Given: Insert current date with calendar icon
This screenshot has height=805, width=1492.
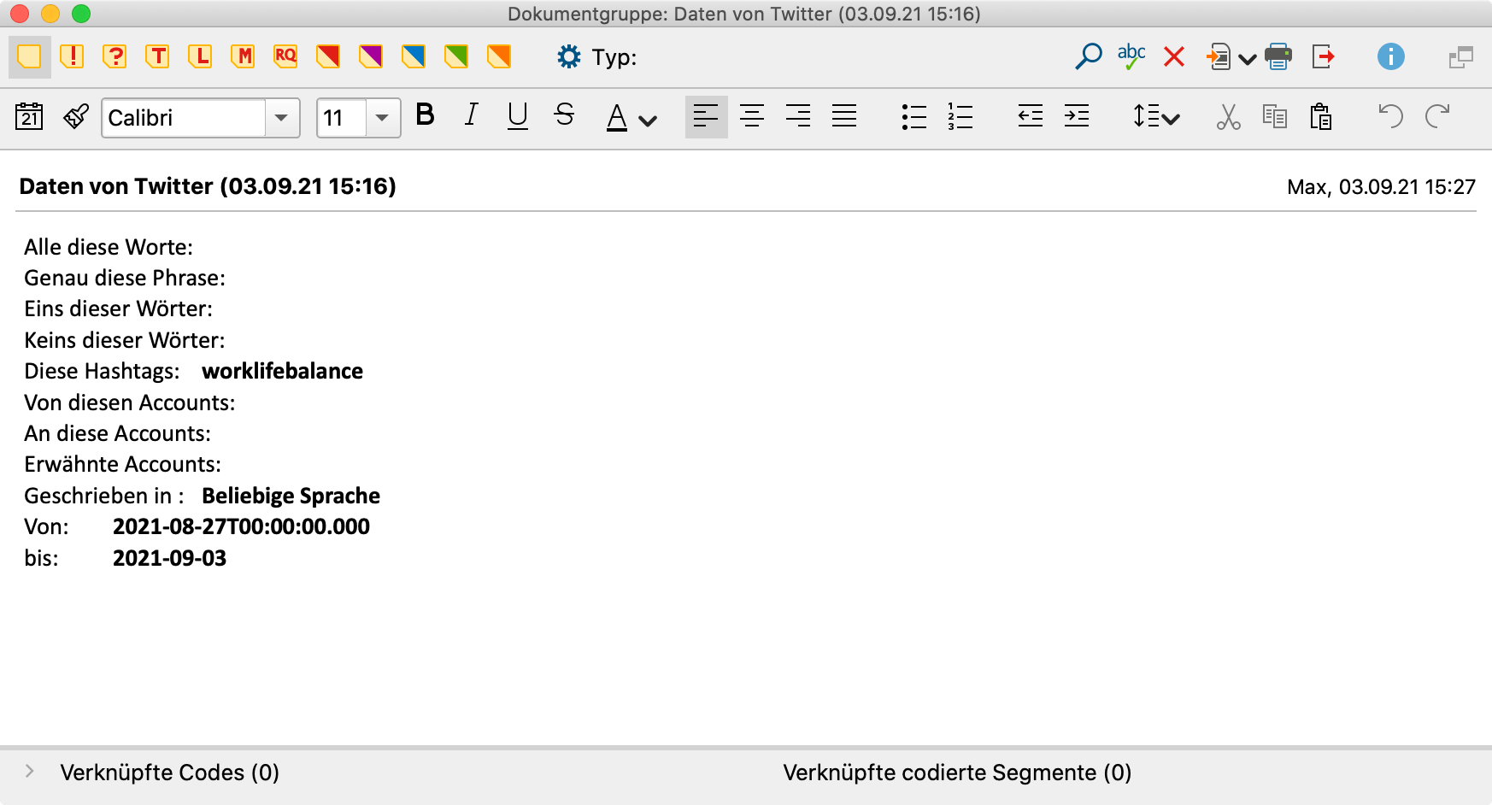Looking at the screenshot, I should 30,116.
